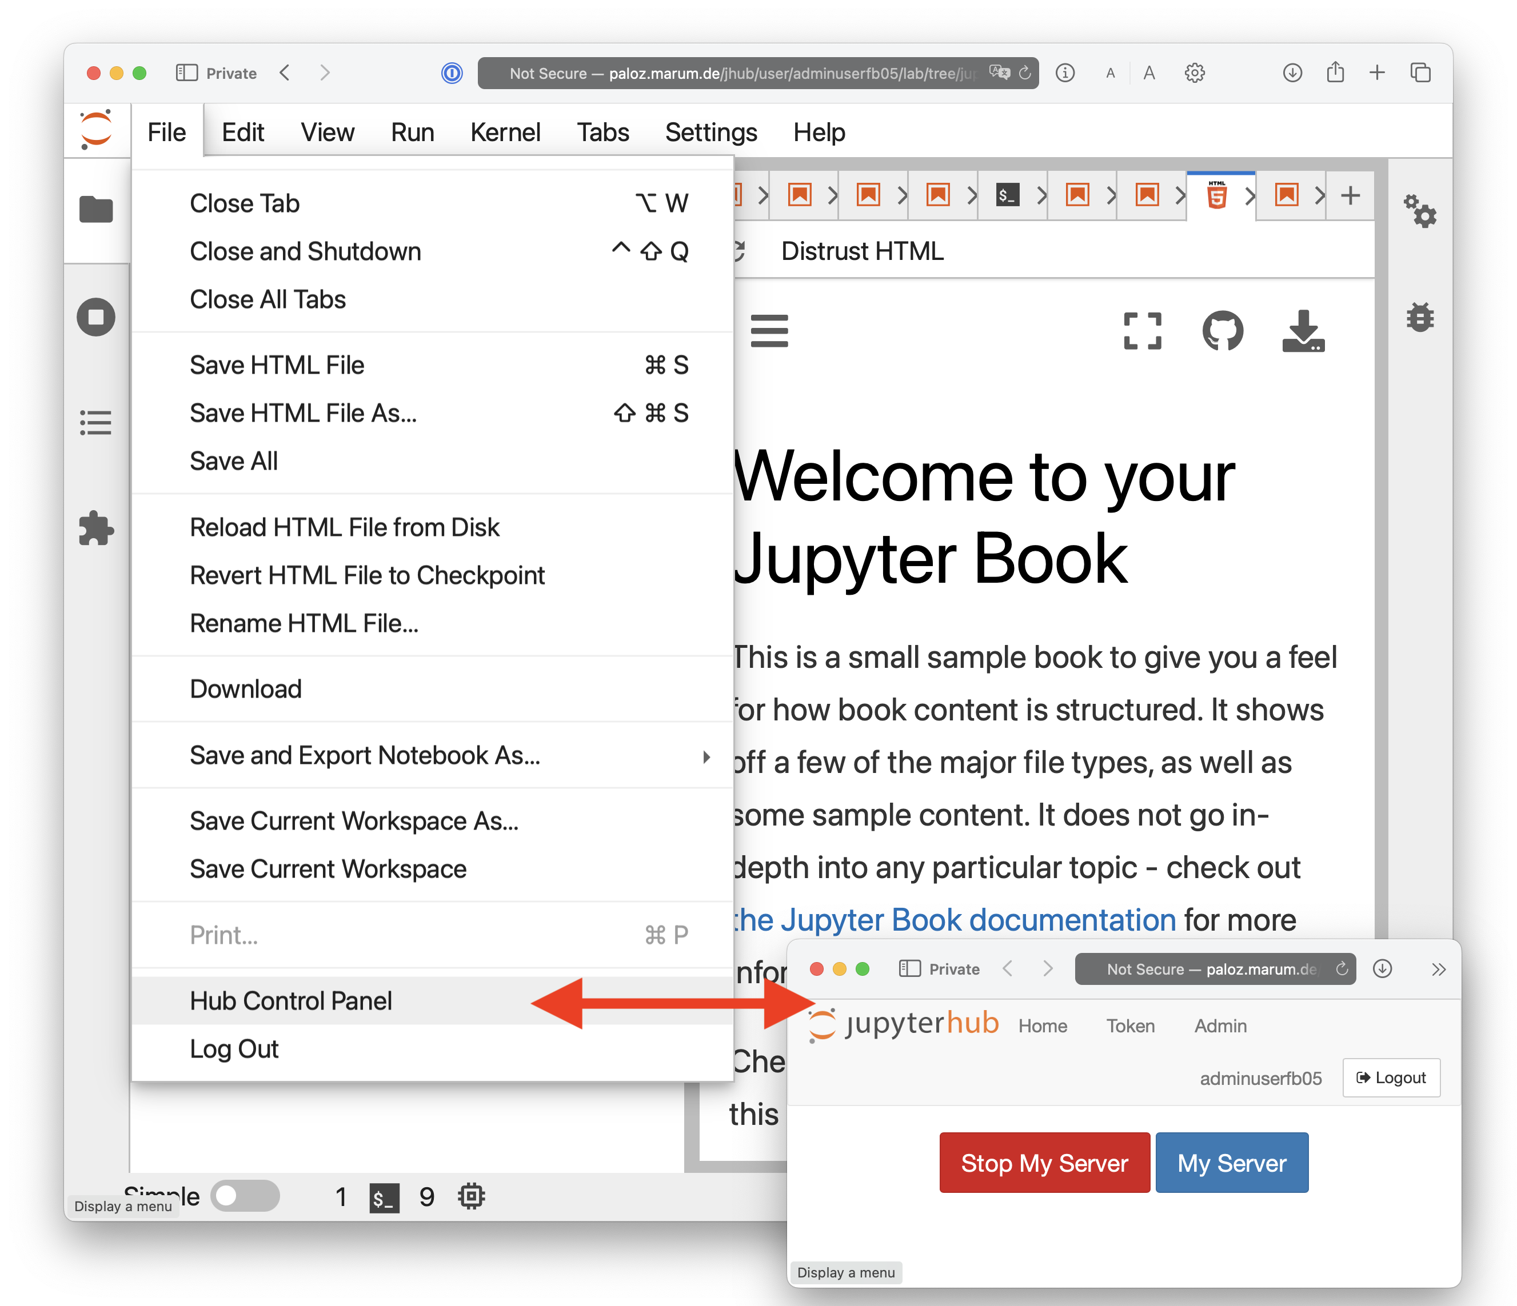
Task: Open the Settings menu
Action: pyautogui.click(x=711, y=132)
